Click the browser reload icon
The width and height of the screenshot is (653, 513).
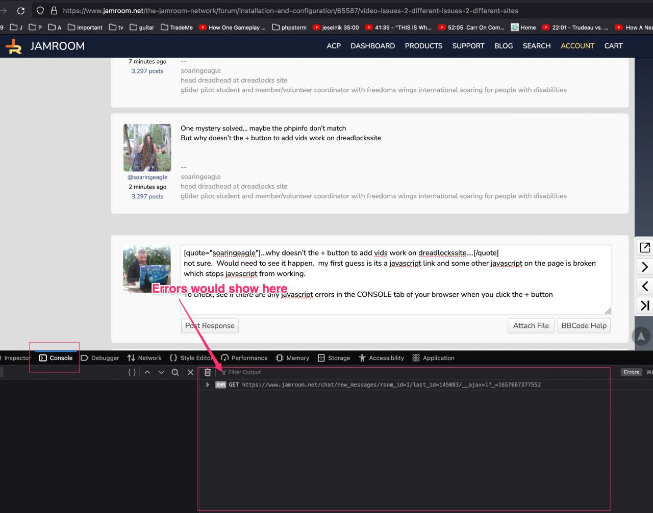click(21, 11)
